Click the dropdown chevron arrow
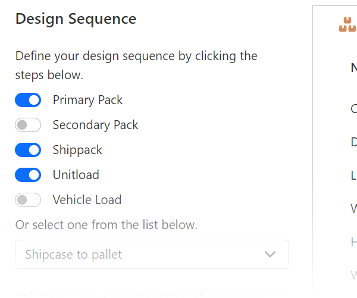 tap(270, 255)
